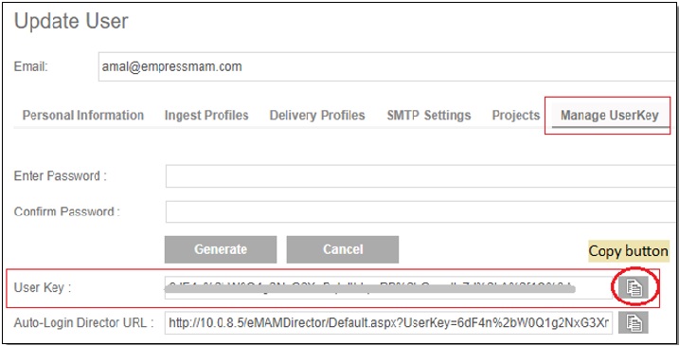Open the Personal Information tab

83,116
